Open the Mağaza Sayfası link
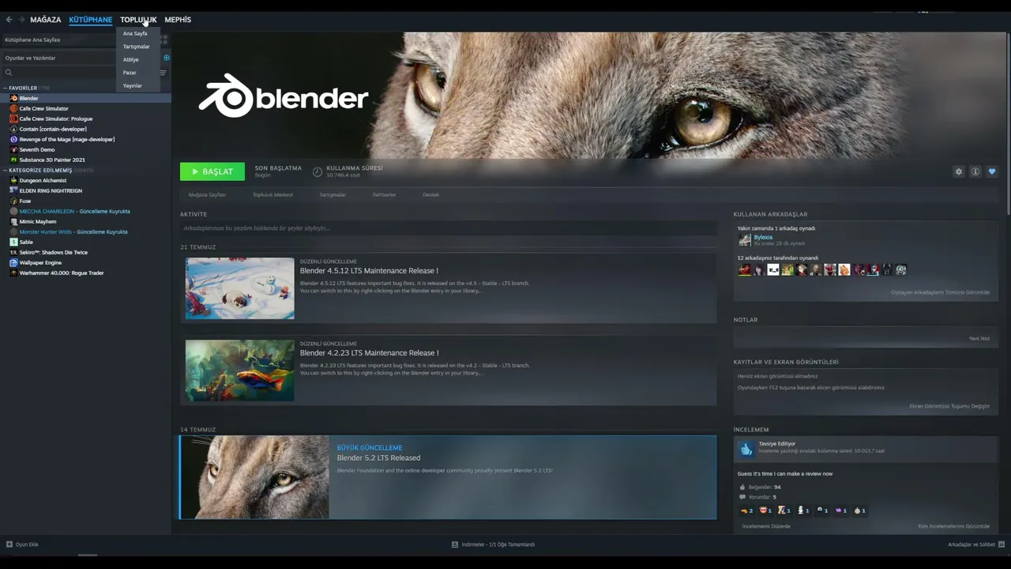The height and width of the screenshot is (569, 1011). (207, 194)
